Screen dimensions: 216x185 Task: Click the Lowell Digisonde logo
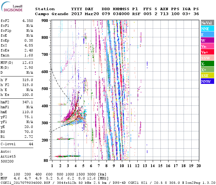click(12, 7)
